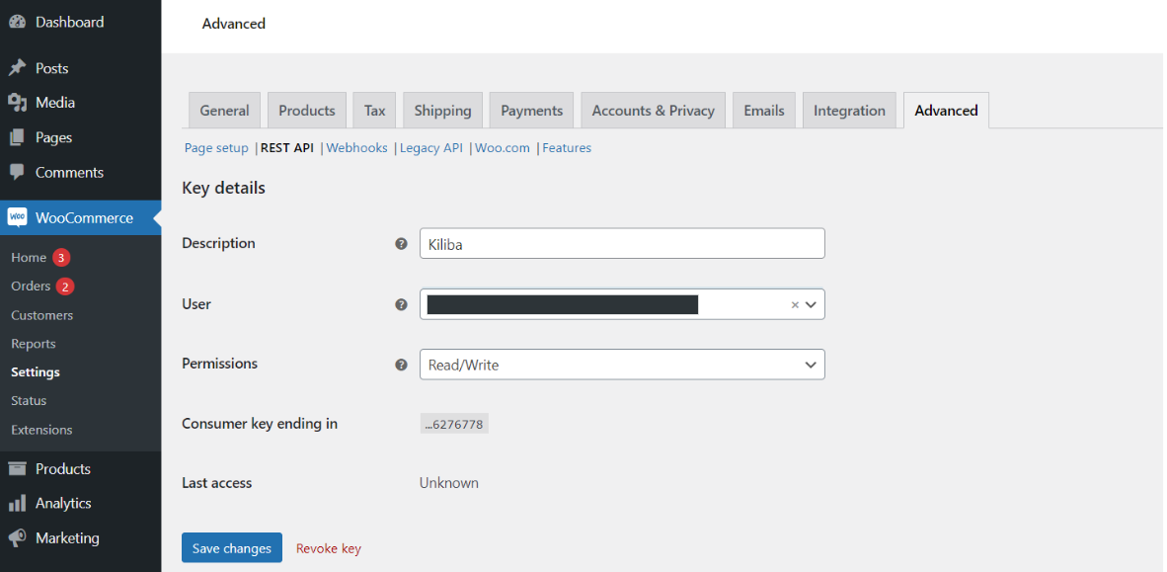Screen dimensions: 1167x572
Task: Open the Emails settings tab
Action: (x=763, y=111)
